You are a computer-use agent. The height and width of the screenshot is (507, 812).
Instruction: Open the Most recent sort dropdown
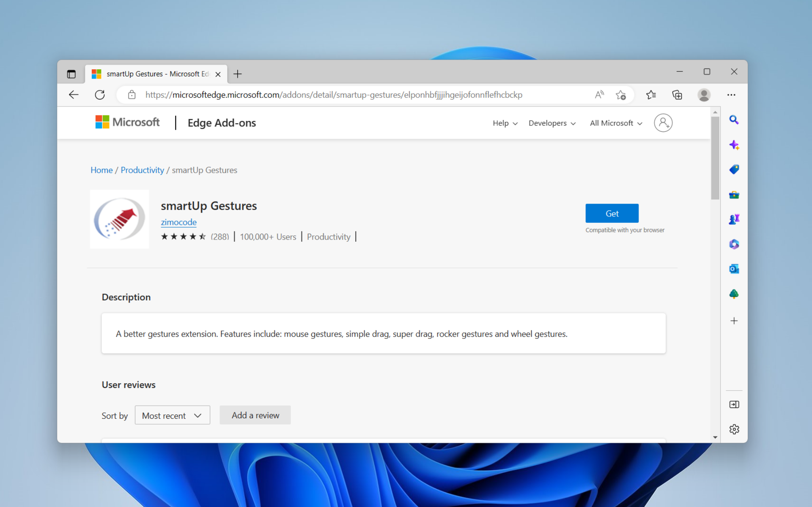(x=172, y=415)
